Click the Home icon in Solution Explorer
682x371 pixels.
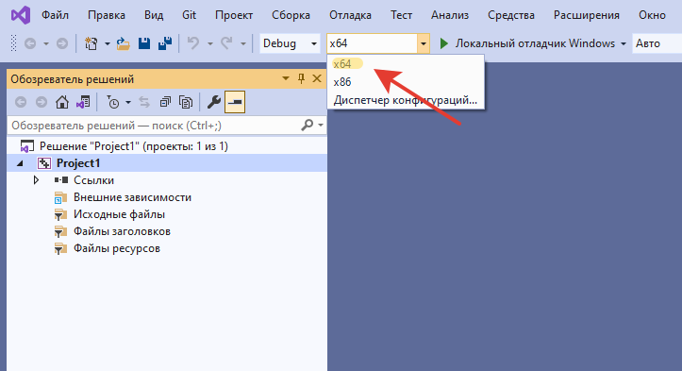coord(61,102)
